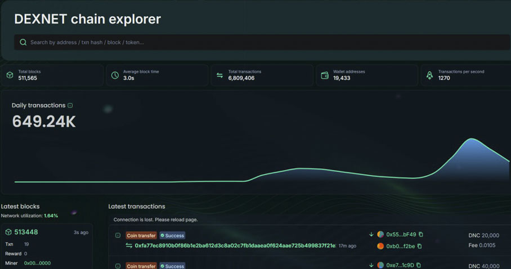Click the avatar icon for 0xe7...1c9D
Image resolution: width=511 pixels, height=269 pixels.
click(380, 266)
